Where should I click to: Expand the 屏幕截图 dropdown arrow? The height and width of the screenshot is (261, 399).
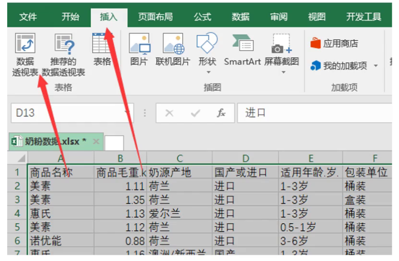[x=283, y=72]
